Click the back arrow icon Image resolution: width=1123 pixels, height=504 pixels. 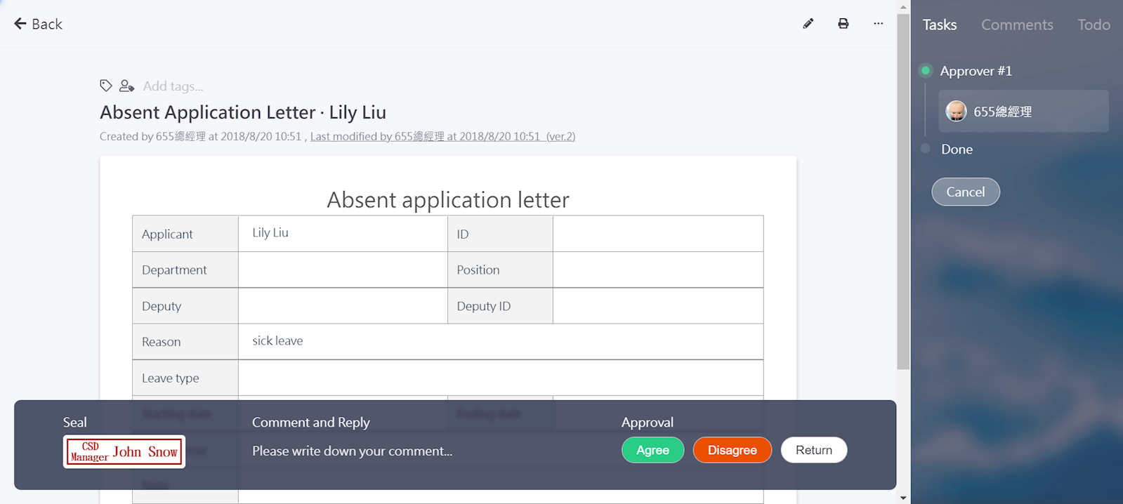20,24
